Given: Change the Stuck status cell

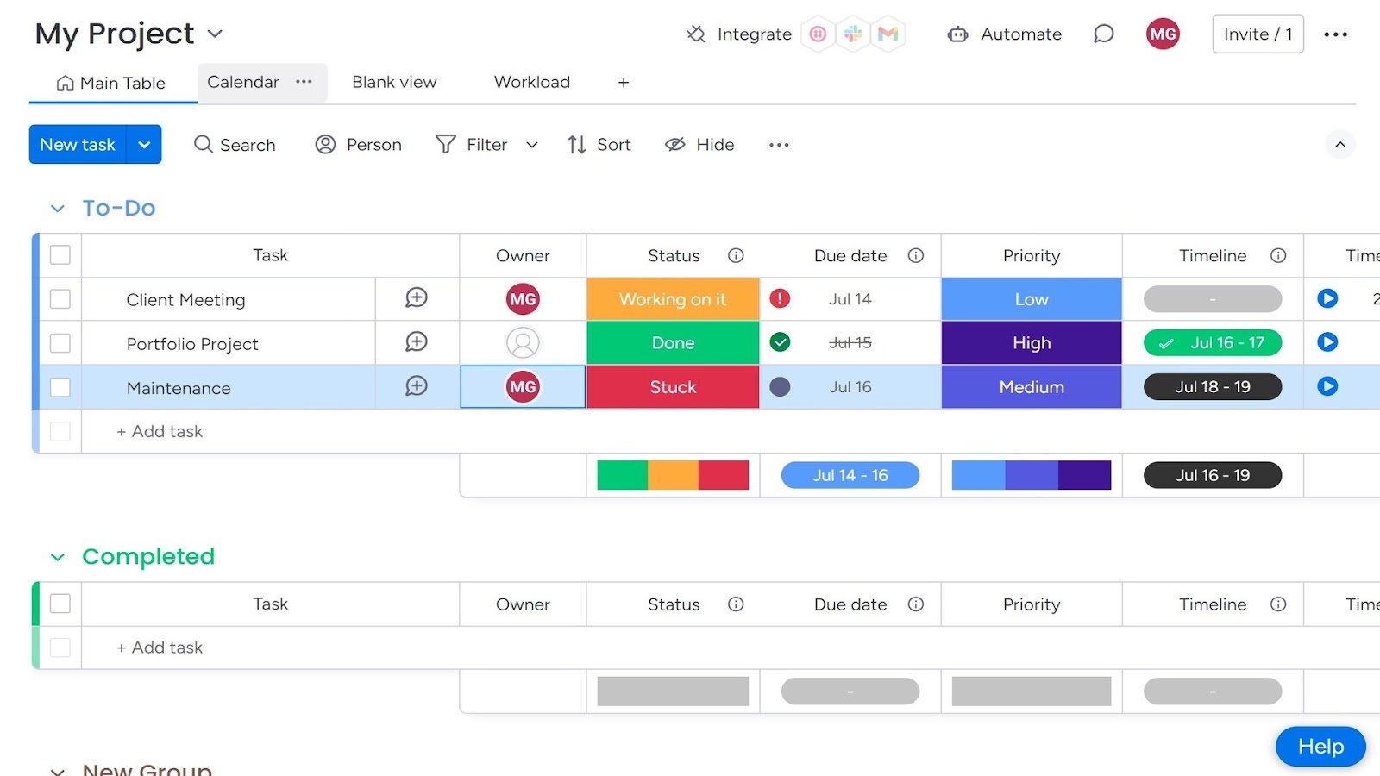Looking at the screenshot, I should pos(673,387).
